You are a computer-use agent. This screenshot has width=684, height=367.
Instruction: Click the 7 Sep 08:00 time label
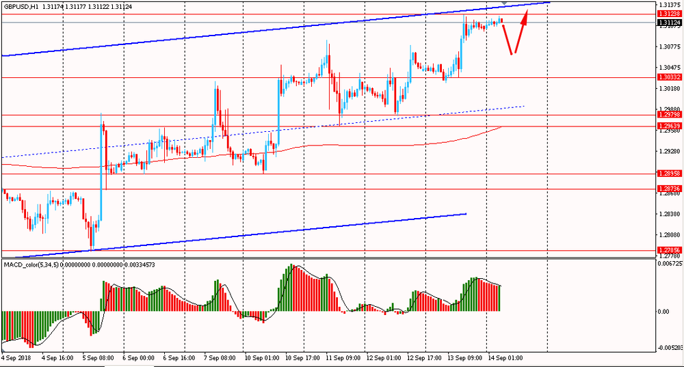(220, 358)
